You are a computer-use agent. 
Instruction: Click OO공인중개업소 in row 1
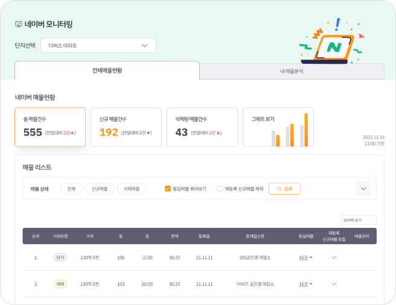255,257
